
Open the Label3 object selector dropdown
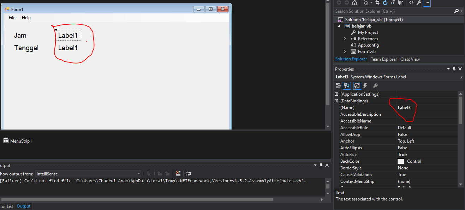pyautogui.click(x=462, y=77)
